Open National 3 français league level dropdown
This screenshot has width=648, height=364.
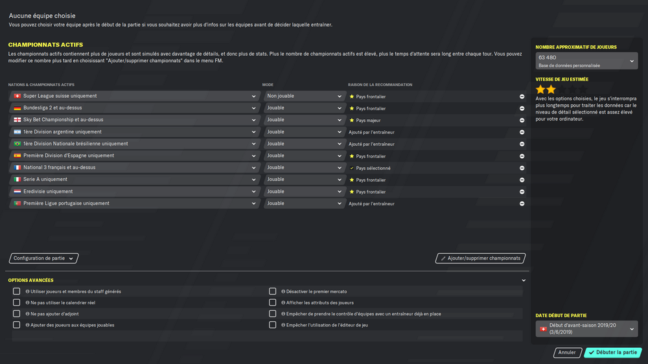pos(134,168)
